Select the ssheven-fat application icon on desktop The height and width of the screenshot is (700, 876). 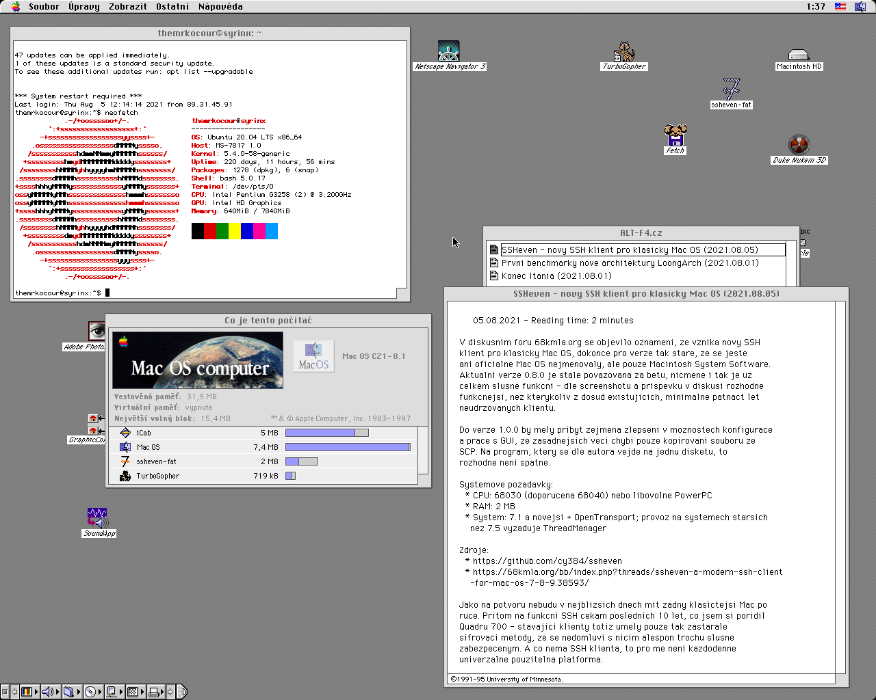click(731, 90)
